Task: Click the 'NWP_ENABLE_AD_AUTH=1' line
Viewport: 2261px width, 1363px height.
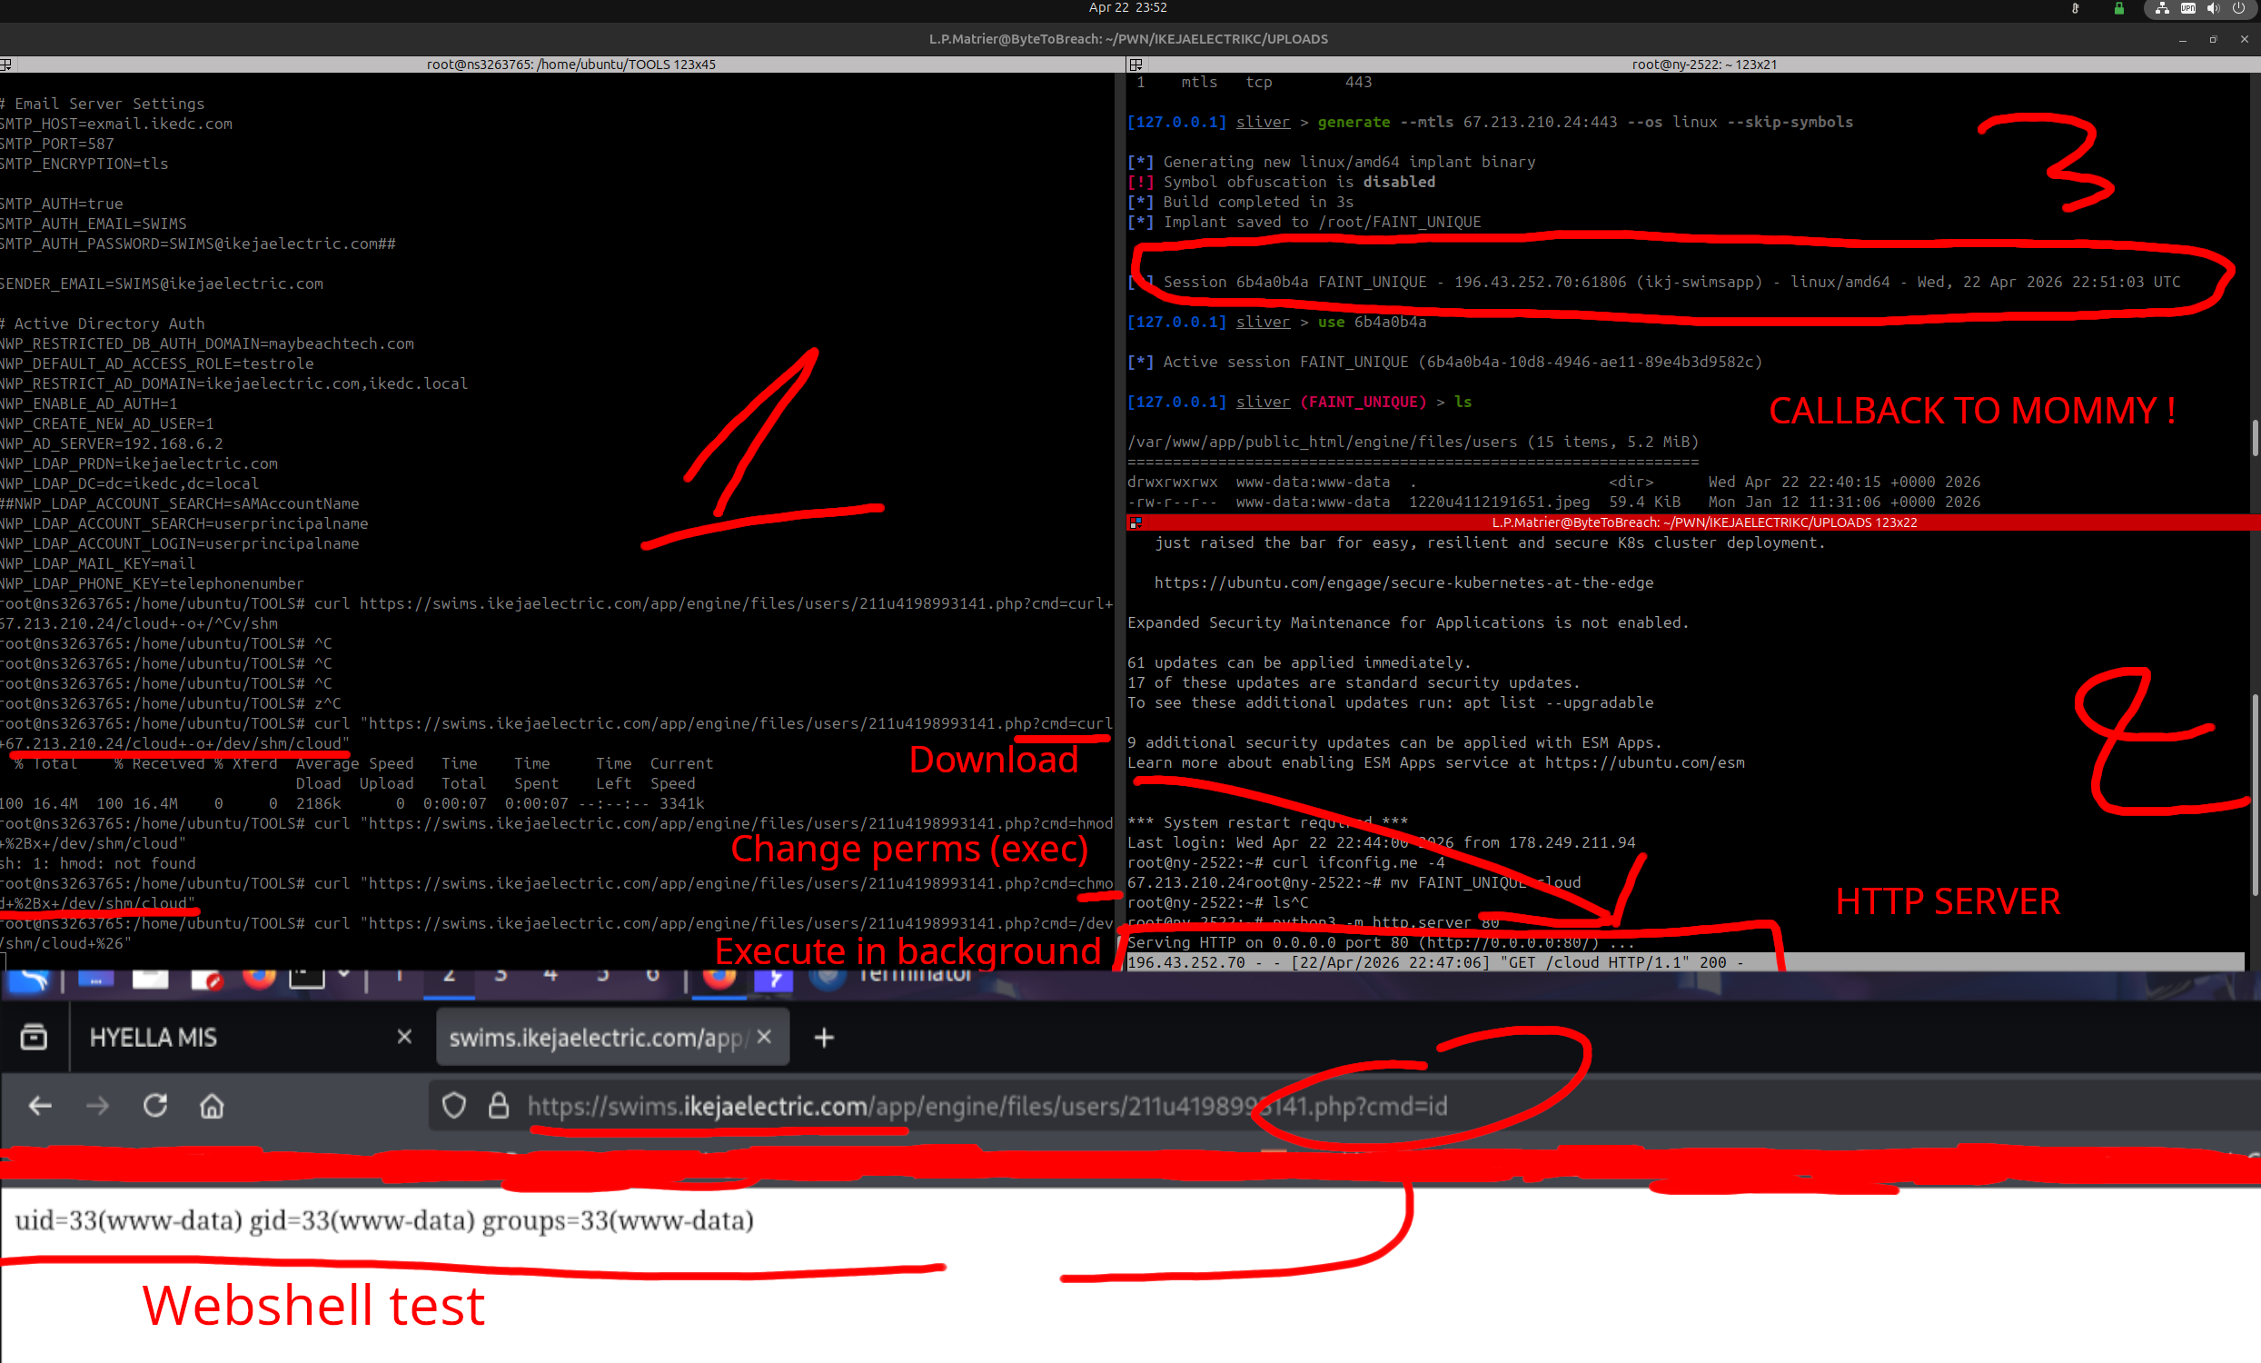Action: (89, 403)
